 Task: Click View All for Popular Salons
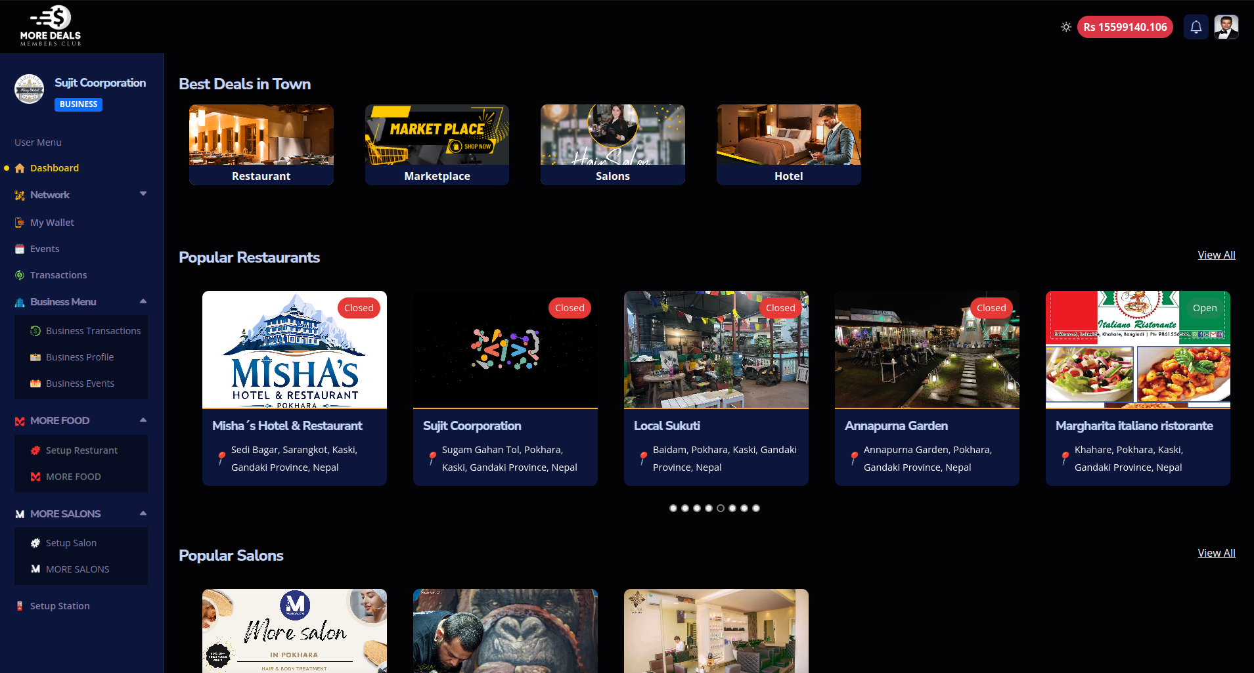1217,553
